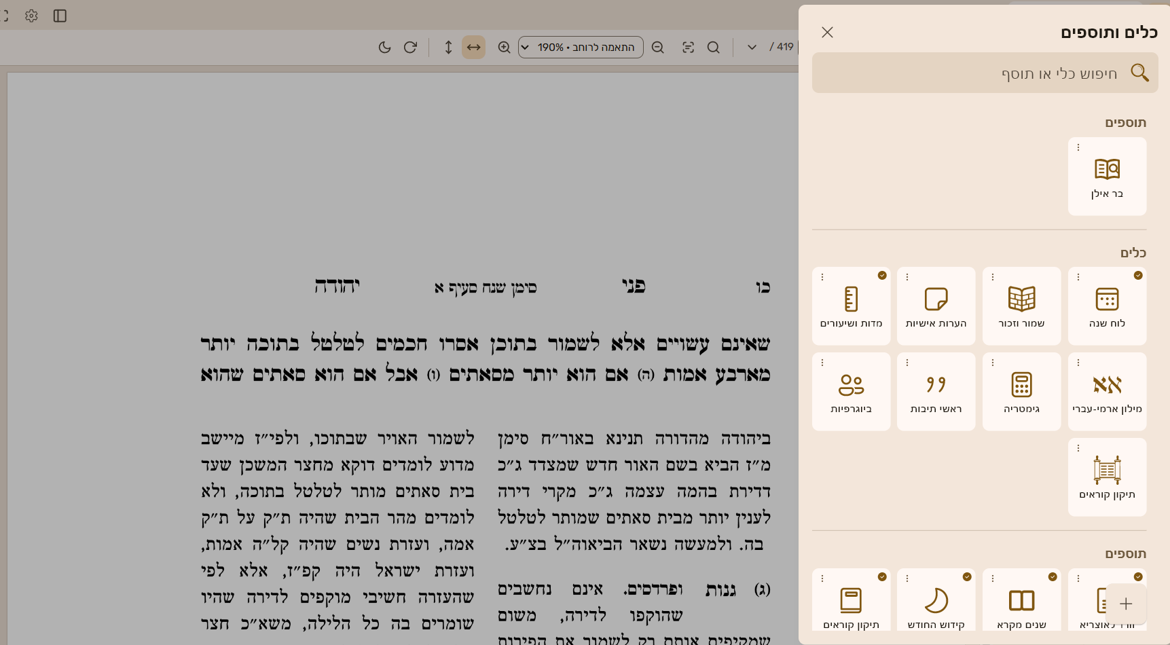Open the מדות ושיעורים ruler tool
Viewport: 1170px width, 645px height.
[851, 306]
